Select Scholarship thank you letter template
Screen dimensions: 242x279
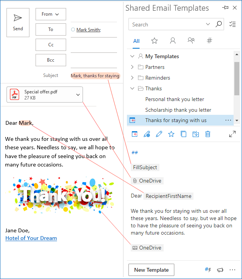click(x=178, y=110)
